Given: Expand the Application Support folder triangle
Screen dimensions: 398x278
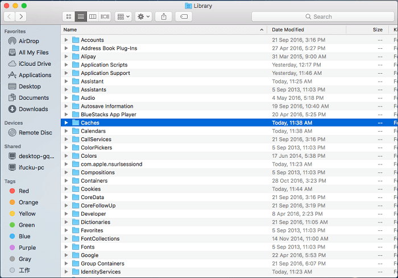Looking at the screenshot, I should tap(67, 73).
